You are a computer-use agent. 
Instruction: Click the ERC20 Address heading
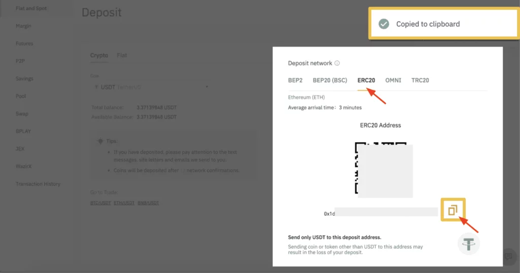pos(380,125)
